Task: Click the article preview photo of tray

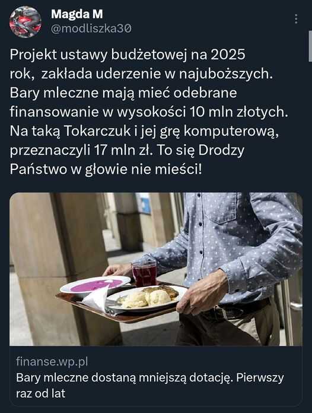Action: click(x=156, y=269)
